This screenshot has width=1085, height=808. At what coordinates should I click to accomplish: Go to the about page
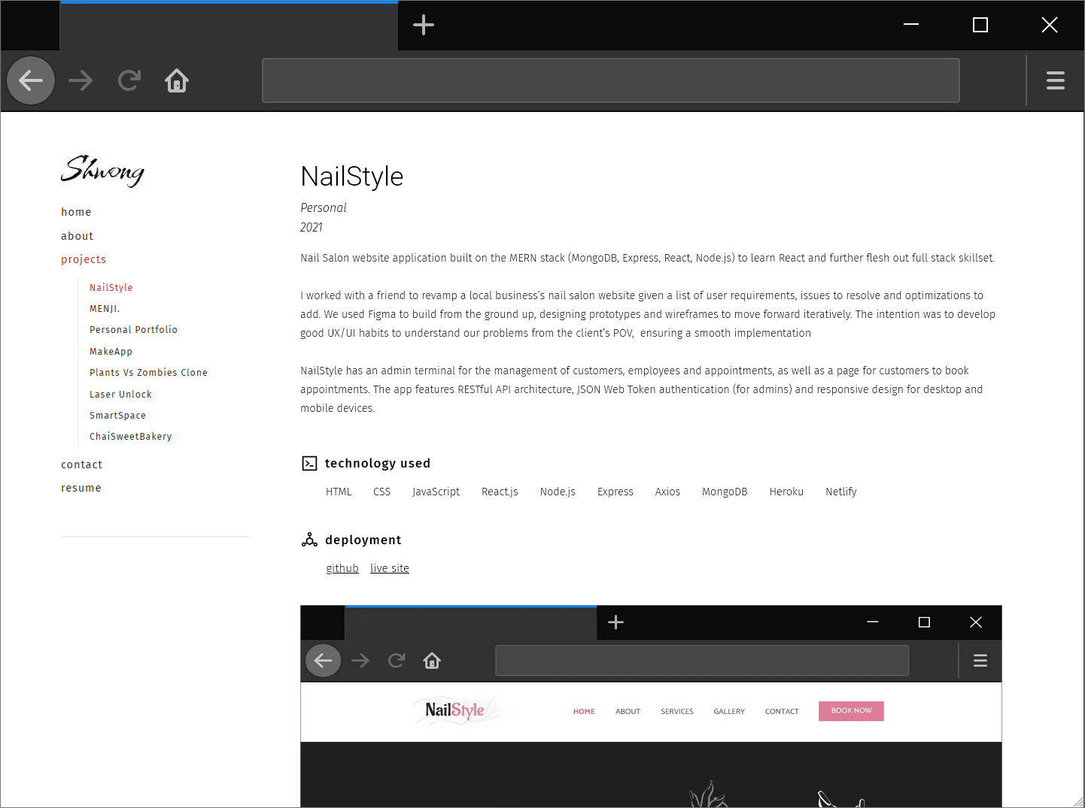[x=77, y=236]
